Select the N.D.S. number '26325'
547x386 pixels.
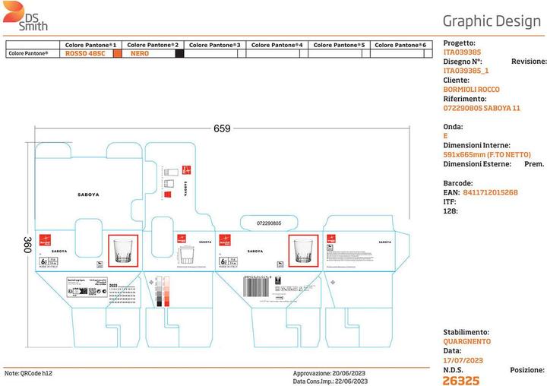click(461, 381)
